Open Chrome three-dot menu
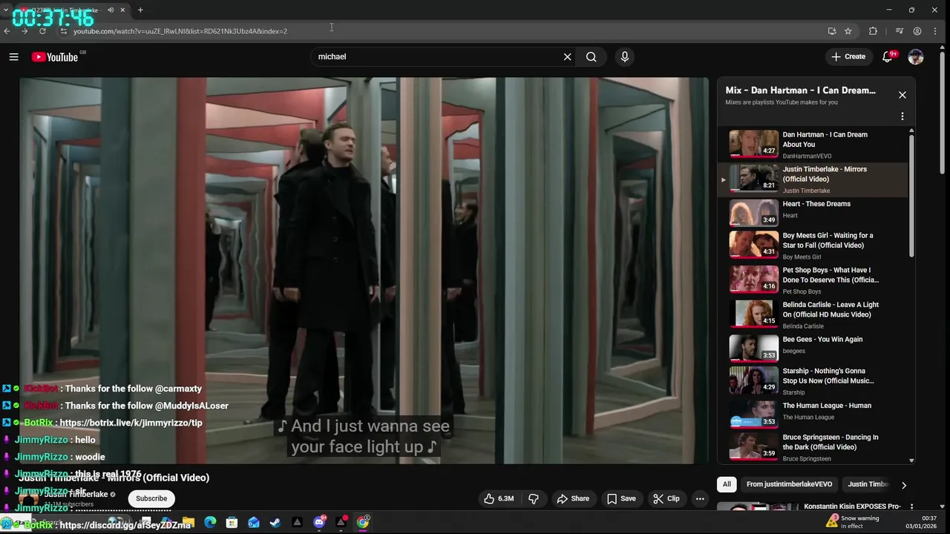The width and height of the screenshot is (950, 534). pos(937,31)
